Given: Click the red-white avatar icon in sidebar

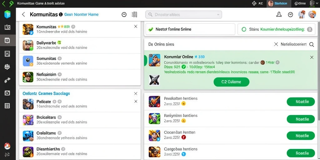Looking at the screenshot, I should click(x=7, y=146).
